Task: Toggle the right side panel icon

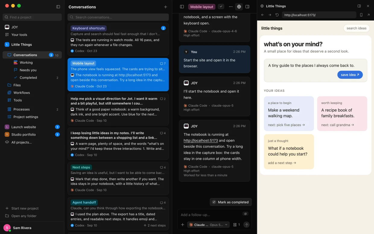Action: [247, 7]
